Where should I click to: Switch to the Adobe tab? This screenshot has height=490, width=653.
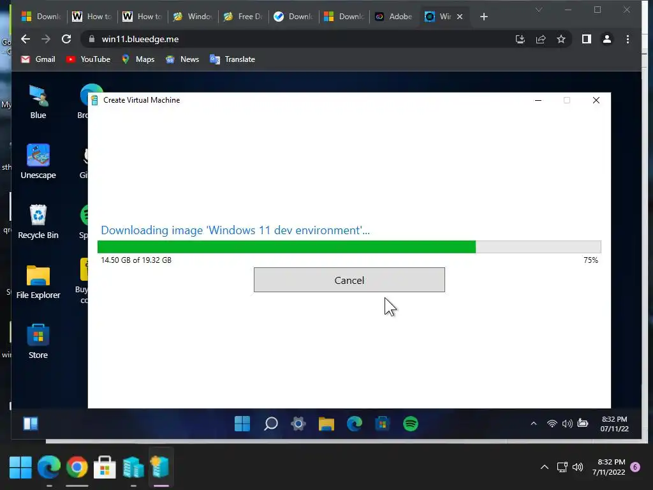393,16
